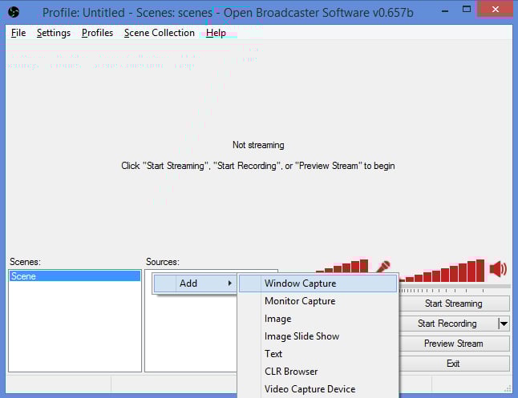Image resolution: width=518 pixels, height=398 pixels.
Task: Open the Start Recording dropdown arrow
Action: pyautogui.click(x=504, y=324)
